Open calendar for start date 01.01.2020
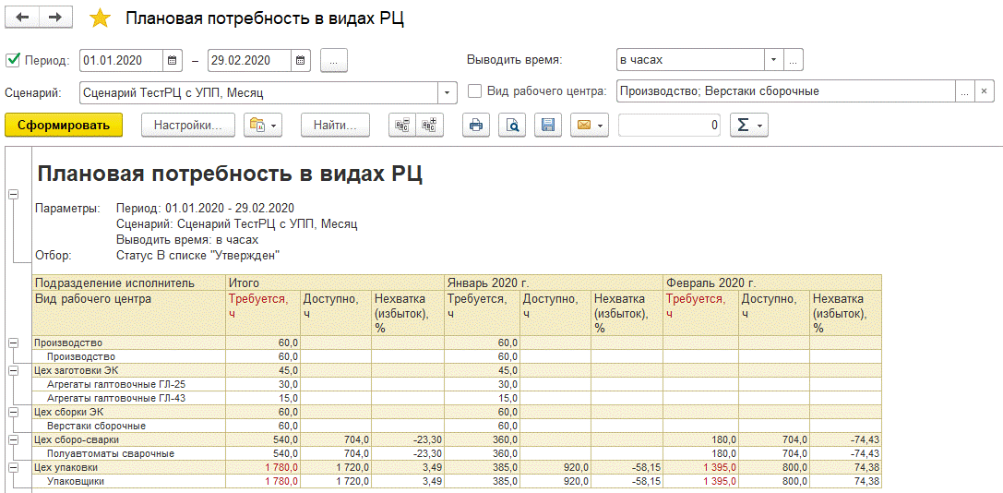The height and width of the screenshot is (493, 1003). point(172,60)
